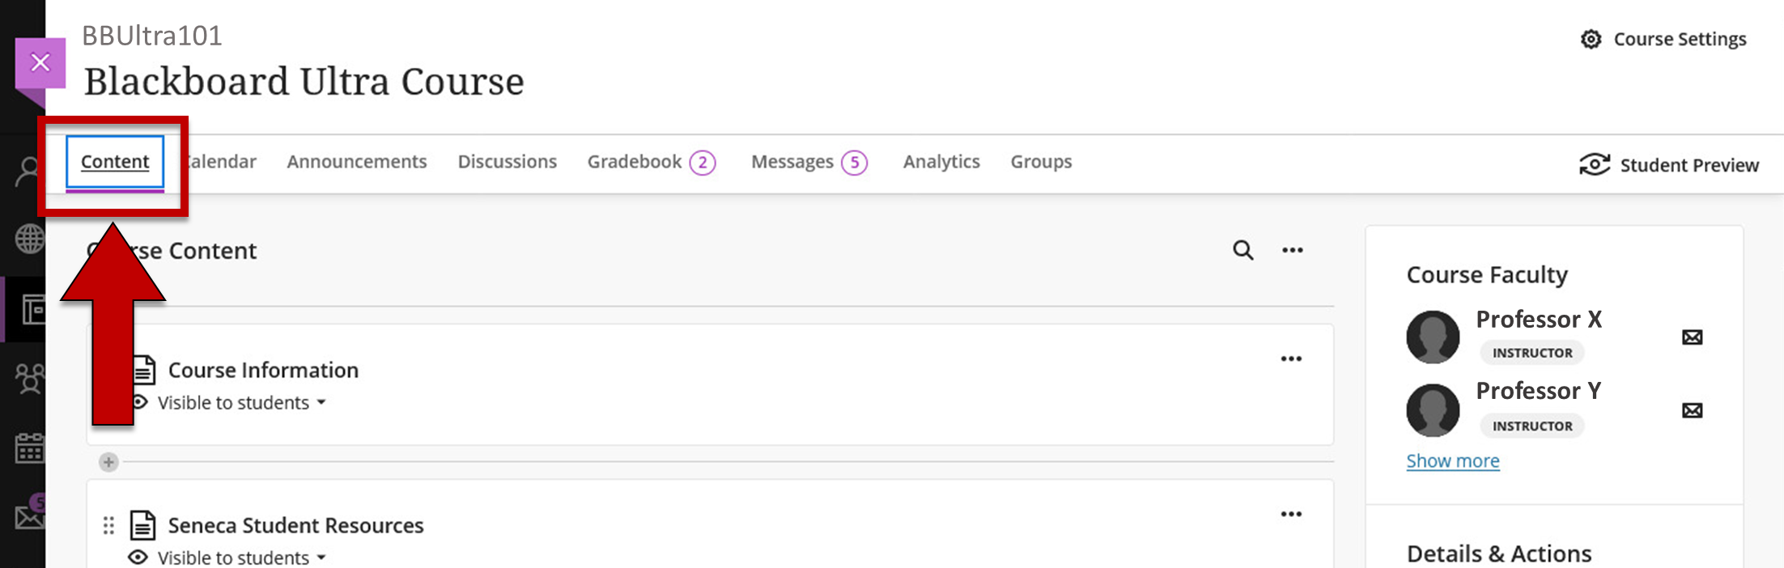This screenshot has height=568, width=1784.
Task: Click the Student Preview label
Action: 1689,165
